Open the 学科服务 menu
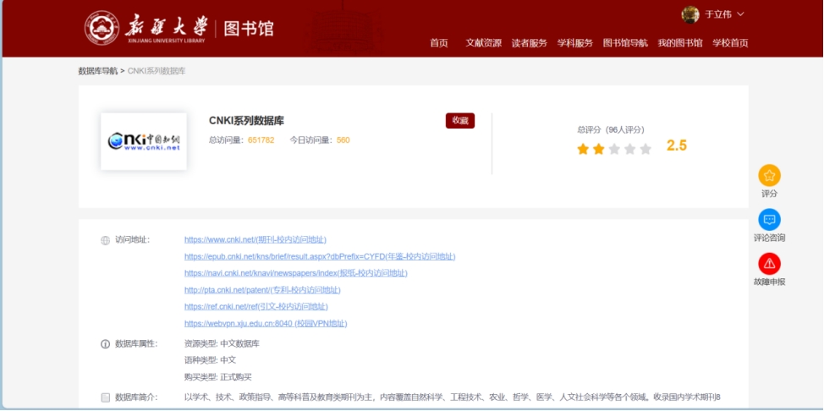The image size is (824, 411). click(575, 43)
